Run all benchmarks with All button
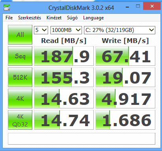 pyautogui.click(x=20, y=35)
